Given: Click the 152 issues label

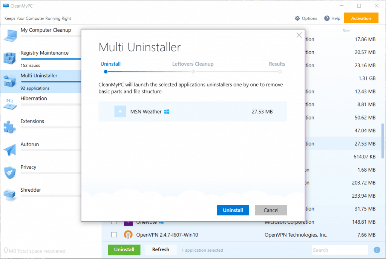Looking at the screenshot, I should coord(30,65).
